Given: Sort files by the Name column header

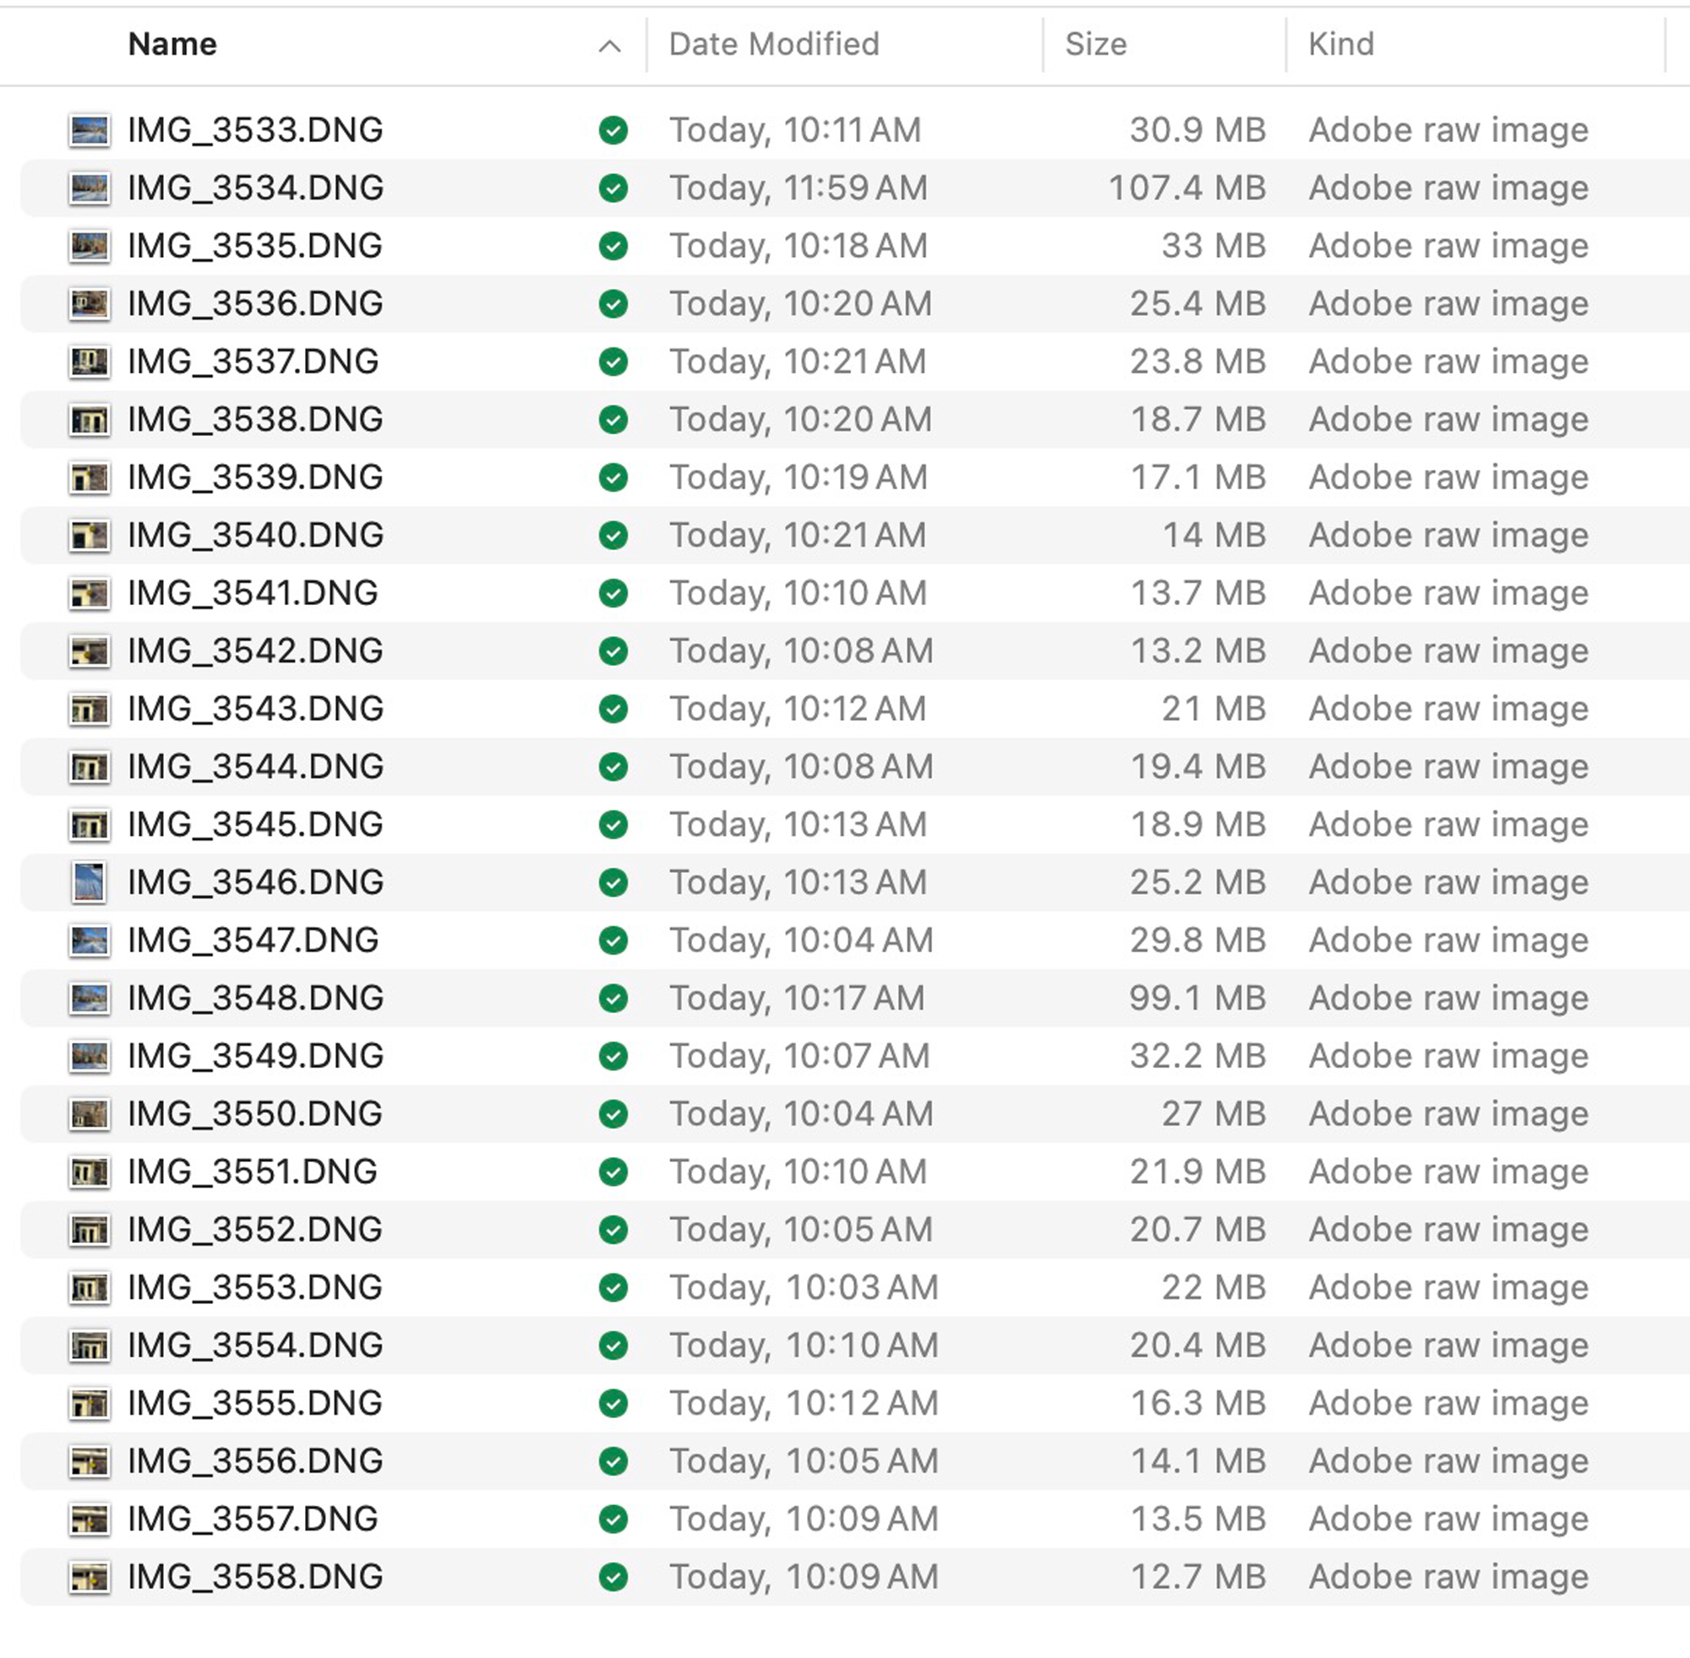Looking at the screenshot, I should pos(172,45).
